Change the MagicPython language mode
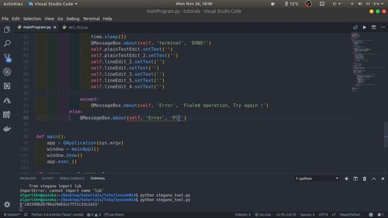Screen dimensions: 388x218 pos(350,214)
